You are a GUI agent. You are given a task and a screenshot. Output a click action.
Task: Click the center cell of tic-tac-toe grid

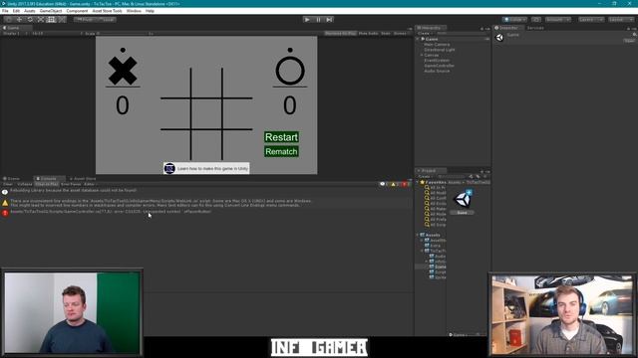tap(206, 113)
